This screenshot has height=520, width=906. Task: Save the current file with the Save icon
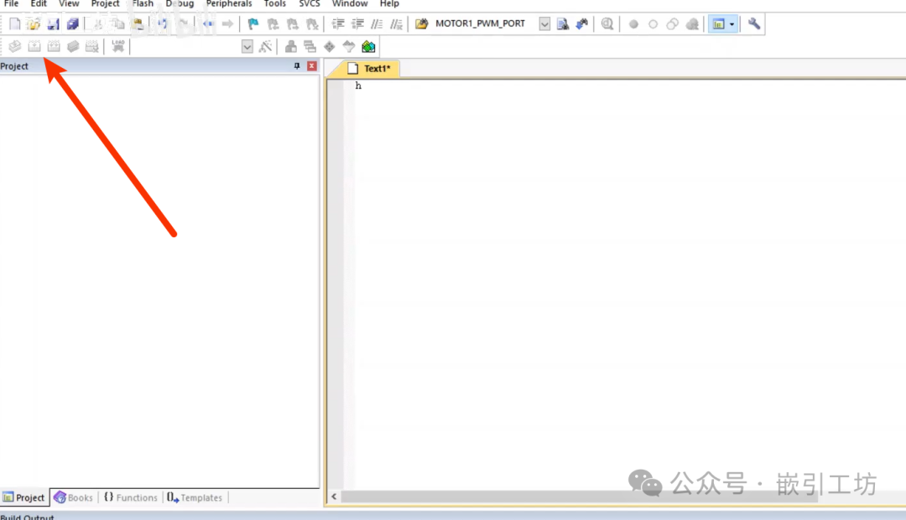[53, 23]
